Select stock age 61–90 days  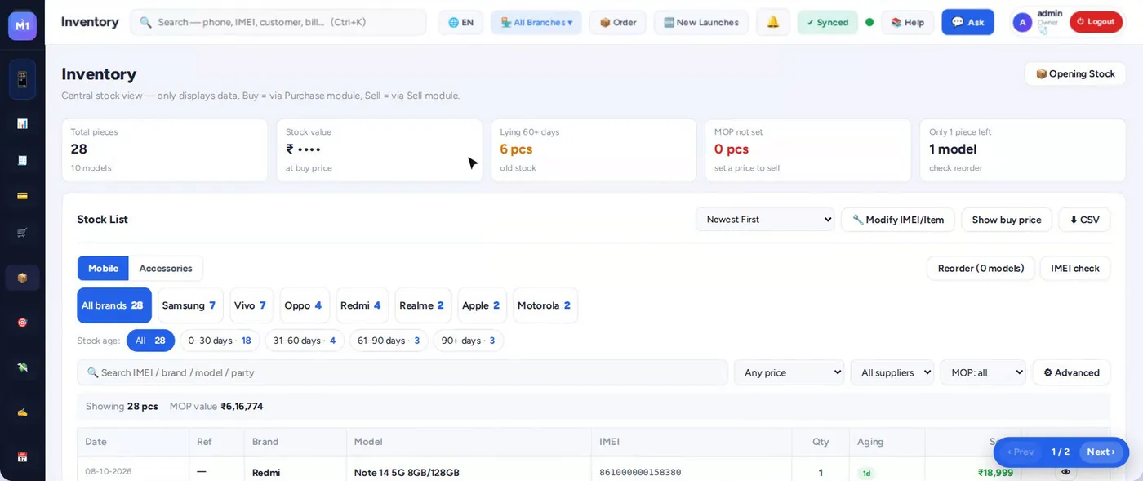point(389,341)
